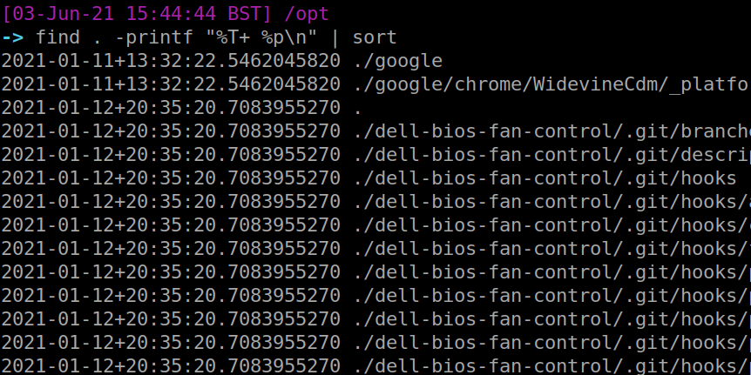751x375 pixels.
Task: Click the timestamp on the .git/branche line
Action: (171, 131)
